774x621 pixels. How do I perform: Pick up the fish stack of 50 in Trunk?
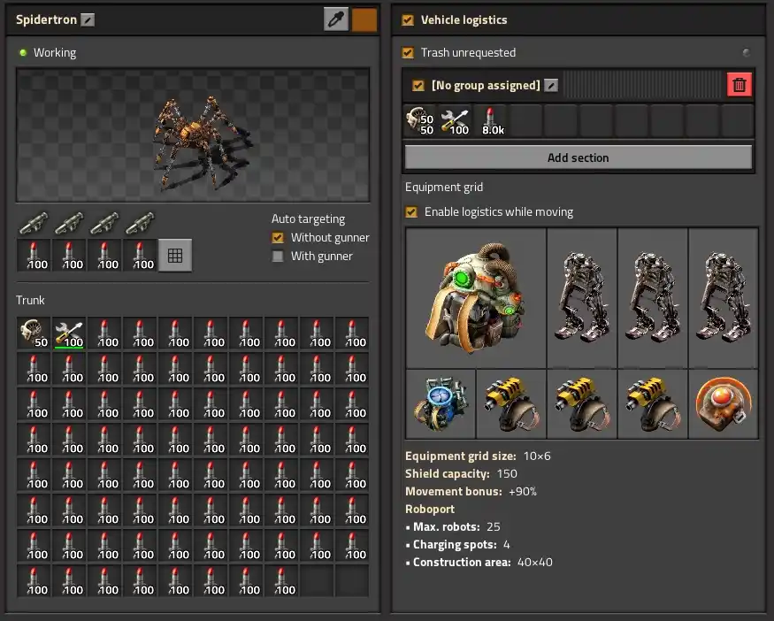click(x=34, y=333)
